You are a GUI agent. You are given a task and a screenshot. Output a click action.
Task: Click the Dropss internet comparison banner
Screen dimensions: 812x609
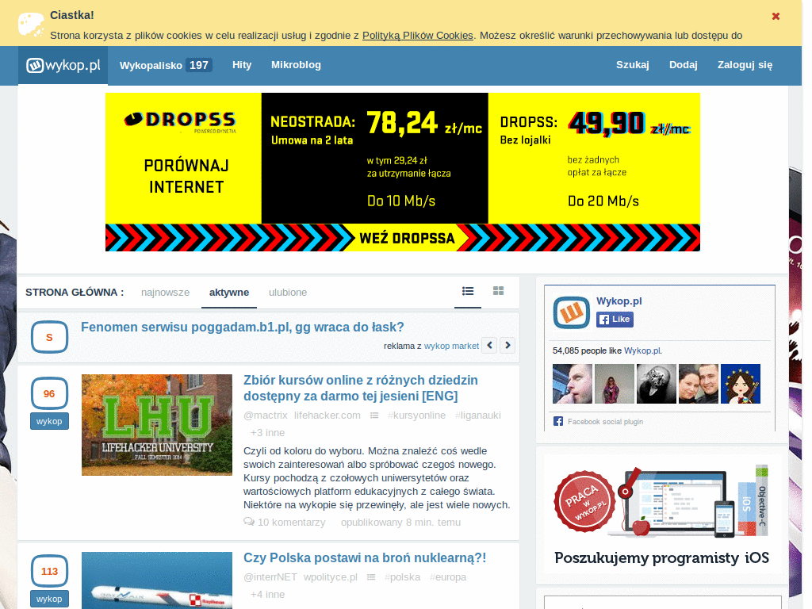402,172
